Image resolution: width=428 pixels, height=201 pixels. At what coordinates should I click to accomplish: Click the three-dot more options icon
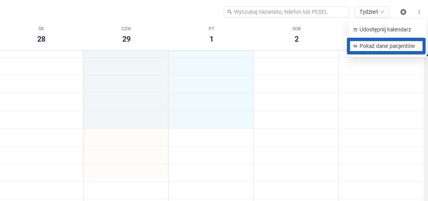click(419, 12)
